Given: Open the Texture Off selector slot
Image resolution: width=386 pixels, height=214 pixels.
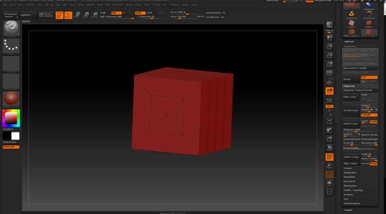Looking at the screenshot, I should (x=11, y=82).
